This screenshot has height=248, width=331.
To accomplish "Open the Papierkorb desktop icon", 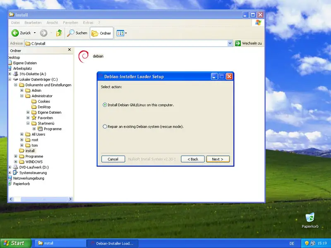I will tap(309, 218).
